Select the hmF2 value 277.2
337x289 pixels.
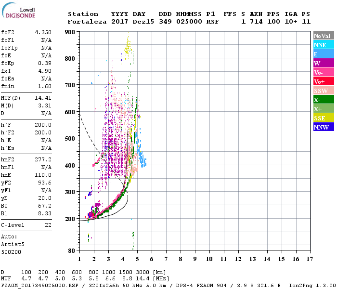click(x=43, y=159)
